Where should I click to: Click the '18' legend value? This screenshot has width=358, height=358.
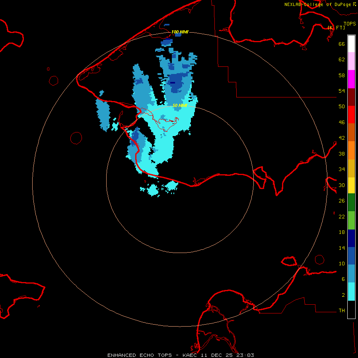coord(342,232)
